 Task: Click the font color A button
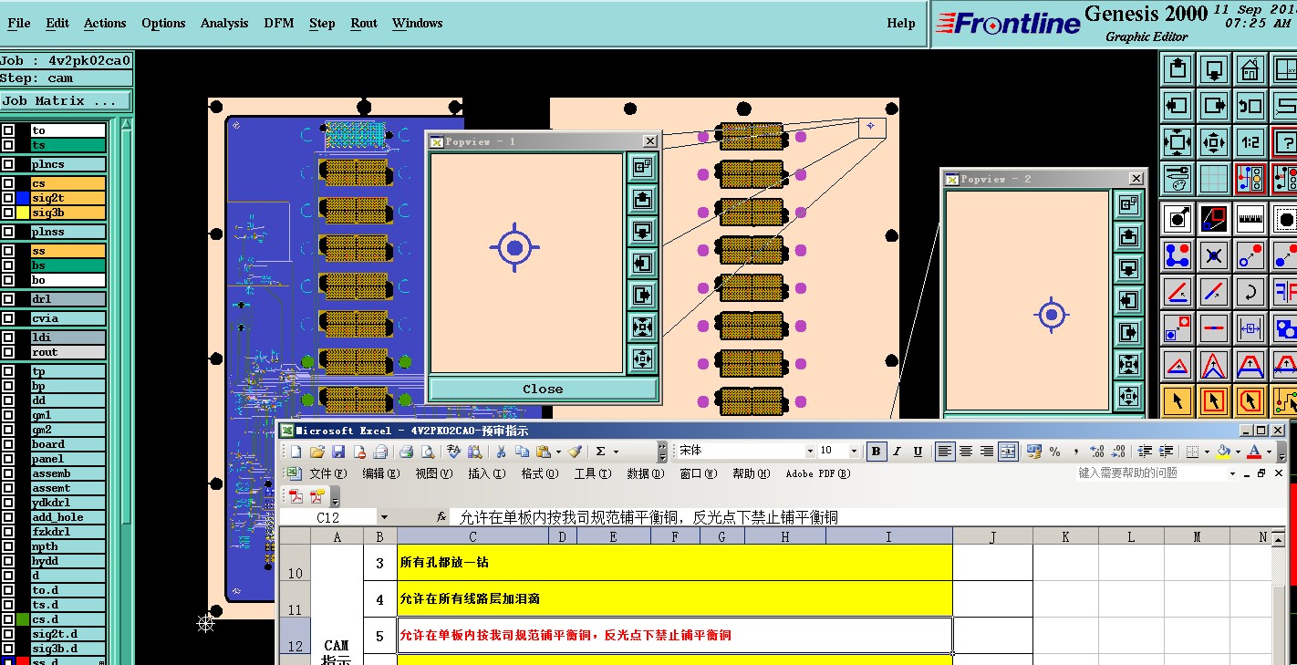1255,452
